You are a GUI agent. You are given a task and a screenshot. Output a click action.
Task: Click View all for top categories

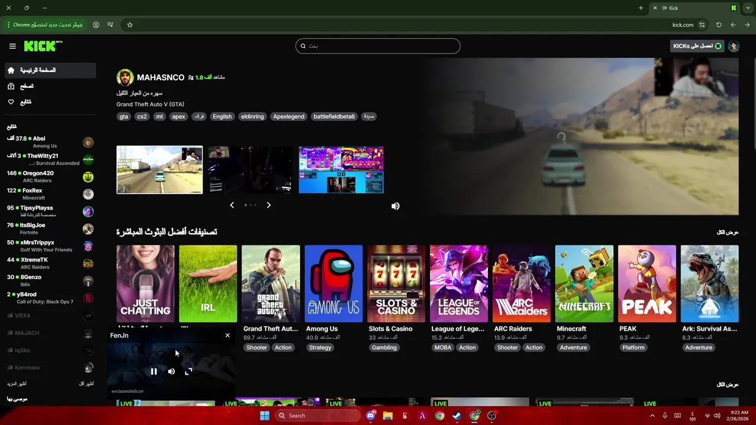click(x=728, y=233)
